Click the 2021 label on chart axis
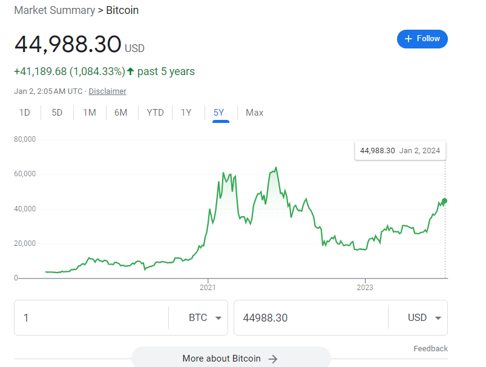486x367 pixels. click(208, 288)
